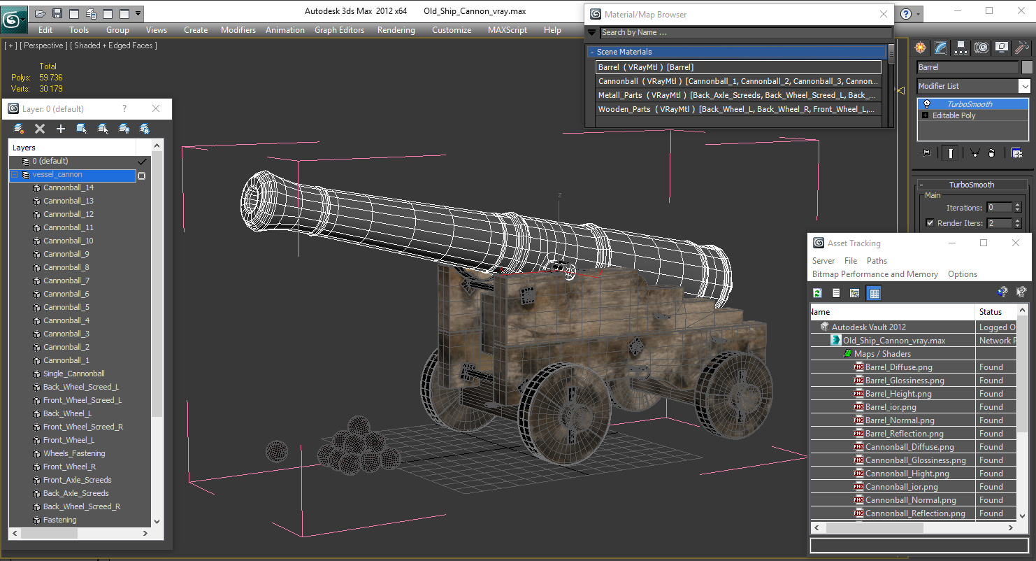Image resolution: width=1036 pixels, height=561 pixels.
Task: Open the Create command panel tab
Action: click(921, 48)
